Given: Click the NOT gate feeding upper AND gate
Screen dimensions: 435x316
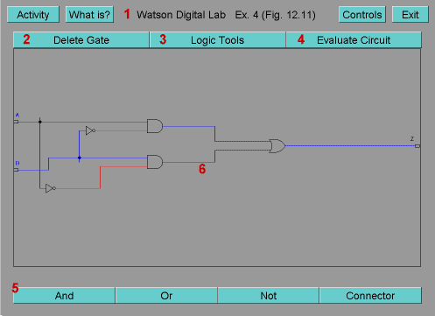Looking at the screenshot, I should click(90, 130).
